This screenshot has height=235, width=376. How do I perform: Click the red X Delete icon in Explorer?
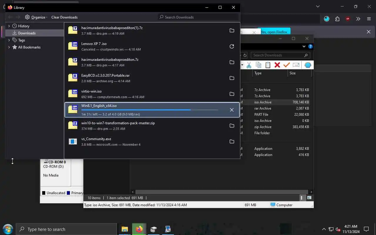277,65
